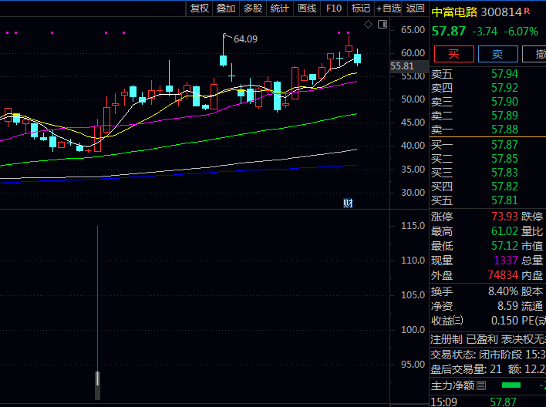This screenshot has width=546, height=407.
Task: Select 买四 price 57.82
Action: point(504,187)
